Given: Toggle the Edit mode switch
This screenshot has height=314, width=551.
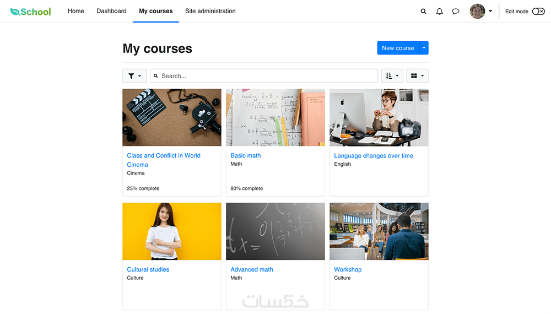Looking at the screenshot, I should (538, 11).
